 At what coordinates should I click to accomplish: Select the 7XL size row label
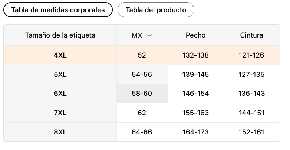(x=60, y=113)
